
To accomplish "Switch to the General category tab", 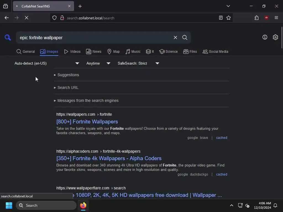I will click(26, 52).
